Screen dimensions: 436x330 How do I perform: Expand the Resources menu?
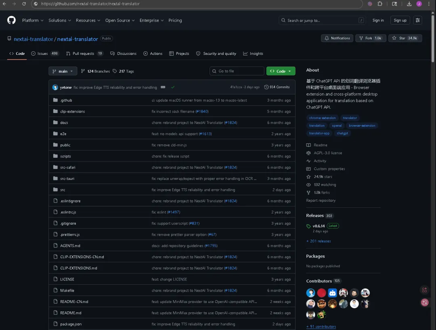click(x=88, y=20)
